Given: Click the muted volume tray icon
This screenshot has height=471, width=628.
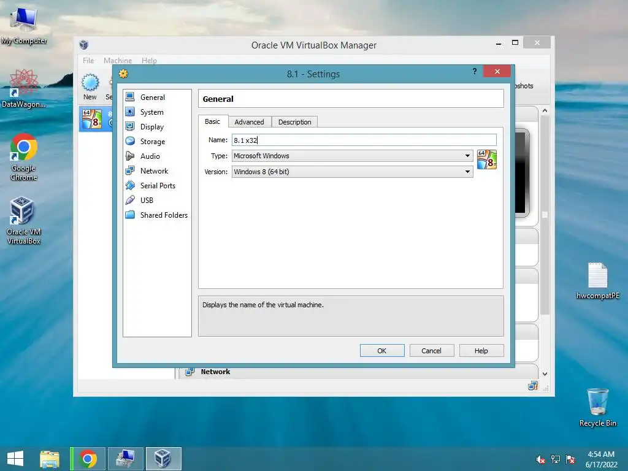Looking at the screenshot, I should click(x=540, y=459).
